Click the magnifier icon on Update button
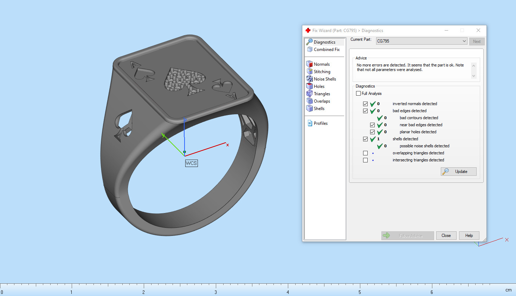Screen dimensions: 516x296 pos(445,172)
